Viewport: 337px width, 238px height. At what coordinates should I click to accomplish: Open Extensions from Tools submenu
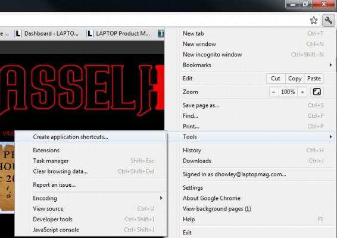[91, 150]
